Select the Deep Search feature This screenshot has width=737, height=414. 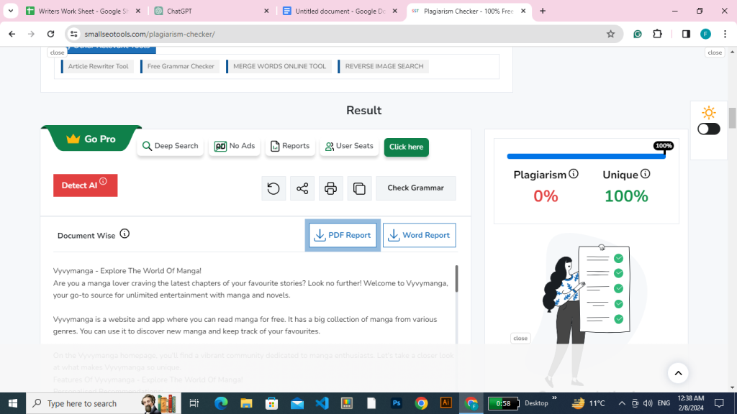170,147
